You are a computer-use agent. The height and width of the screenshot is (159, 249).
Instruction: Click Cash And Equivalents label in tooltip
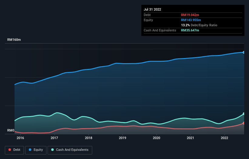pyautogui.click(x=160, y=30)
